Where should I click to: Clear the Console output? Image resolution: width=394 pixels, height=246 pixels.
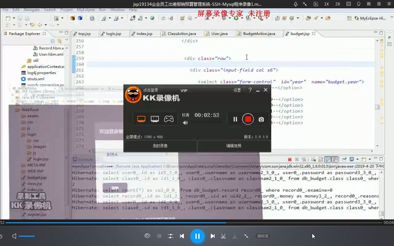click(x=313, y=159)
